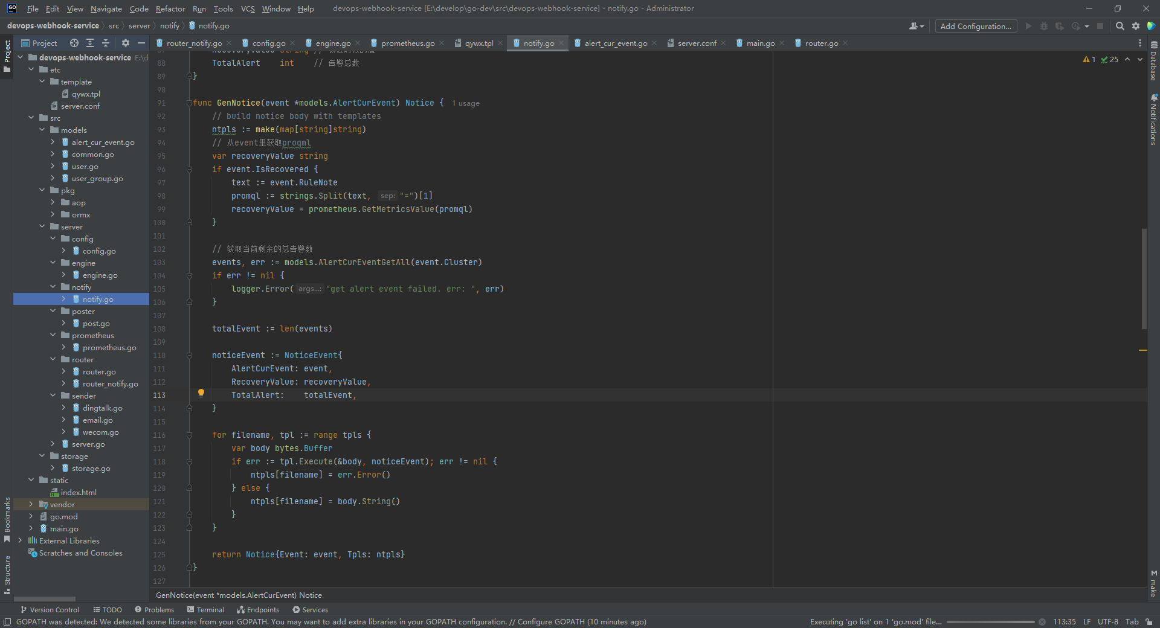Image resolution: width=1160 pixels, height=628 pixels.
Task: Open the Refactor menu
Action: tap(170, 8)
